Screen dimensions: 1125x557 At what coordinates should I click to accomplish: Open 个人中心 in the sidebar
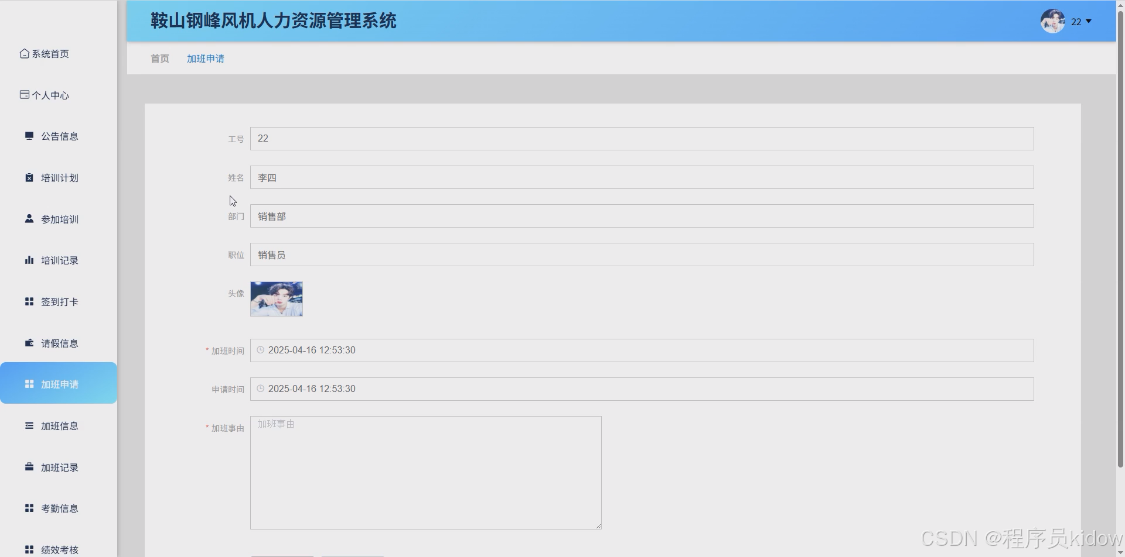[59, 95]
